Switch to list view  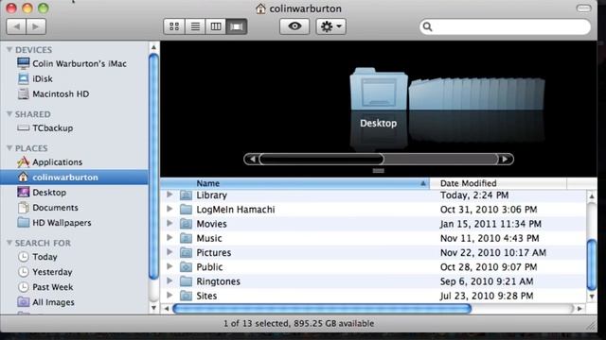tap(195, 26)
